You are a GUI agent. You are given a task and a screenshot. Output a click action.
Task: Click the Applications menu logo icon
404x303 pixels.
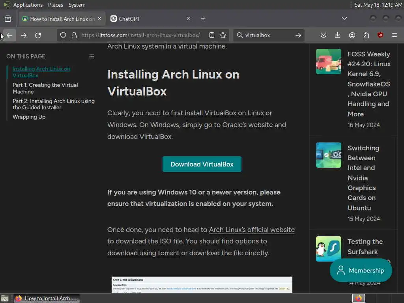point(7,5)
